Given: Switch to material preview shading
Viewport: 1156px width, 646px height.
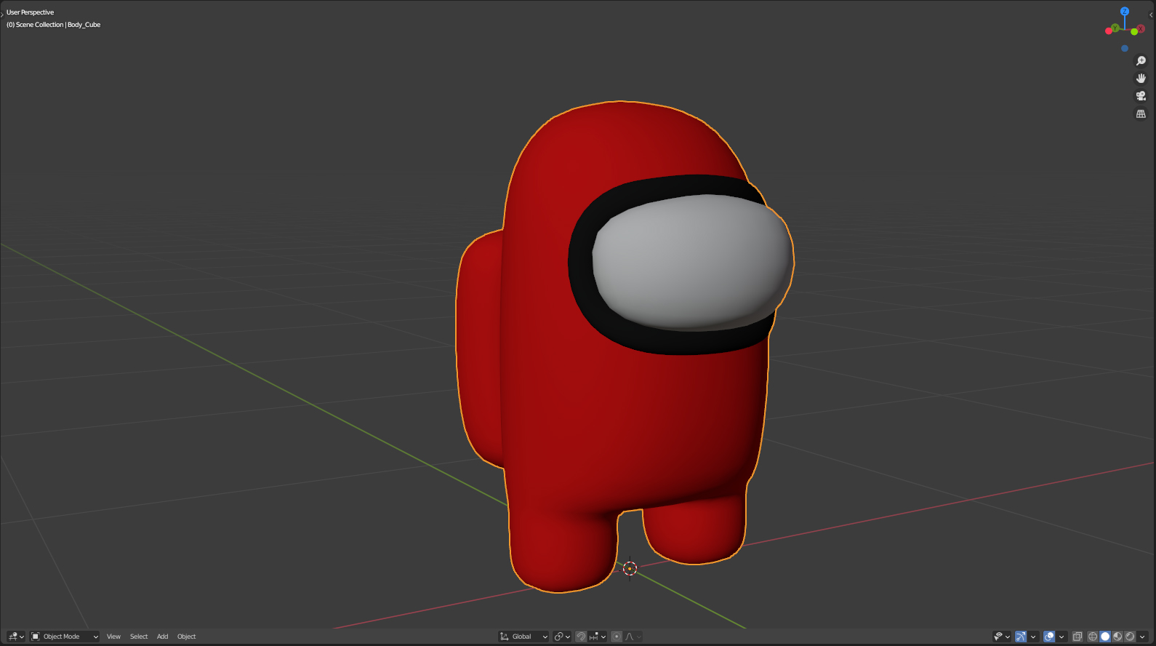Looking at the screenshot, I should (1117, 637).
